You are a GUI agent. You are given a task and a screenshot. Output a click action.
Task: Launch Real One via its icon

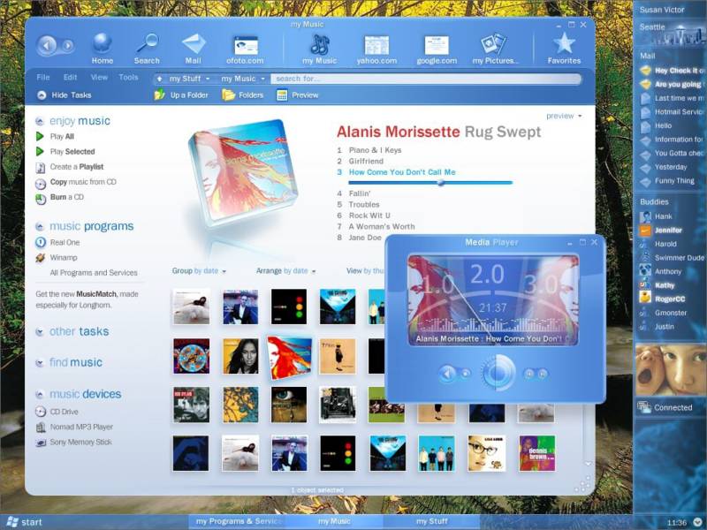tap(41, 242)
